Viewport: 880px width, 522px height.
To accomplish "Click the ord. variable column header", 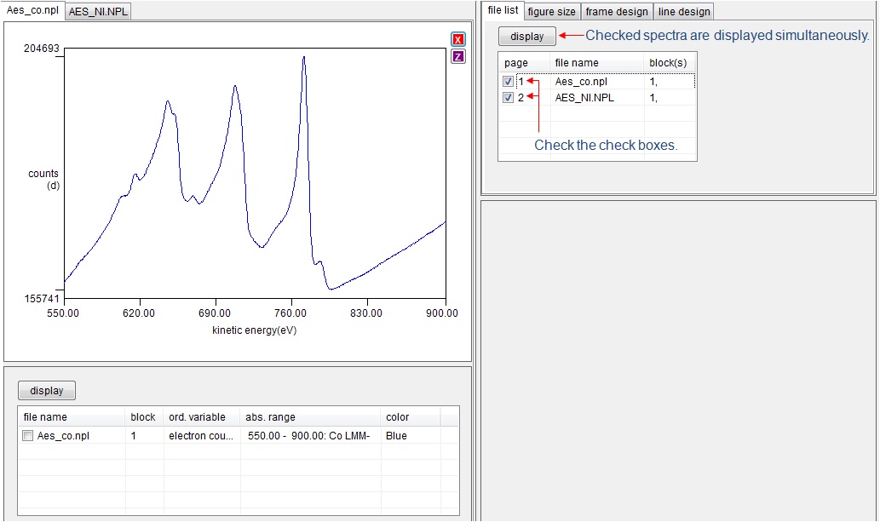I will tap(197, 417).
